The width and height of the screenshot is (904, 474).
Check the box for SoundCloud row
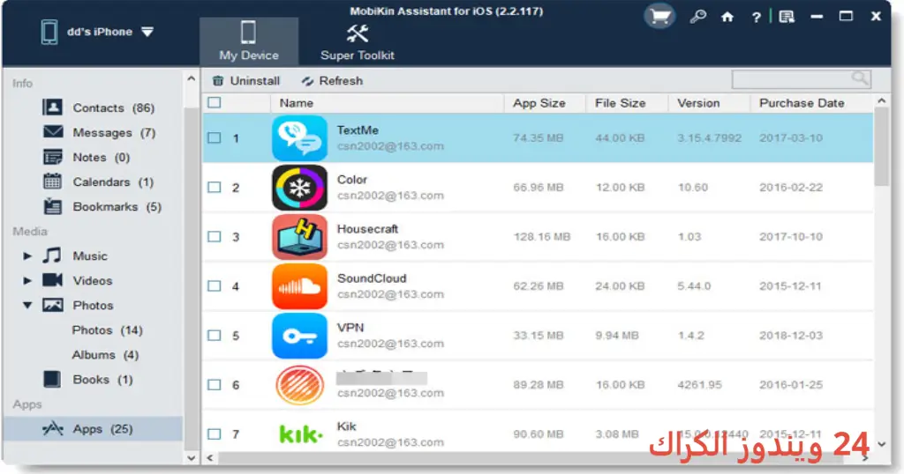215,285
